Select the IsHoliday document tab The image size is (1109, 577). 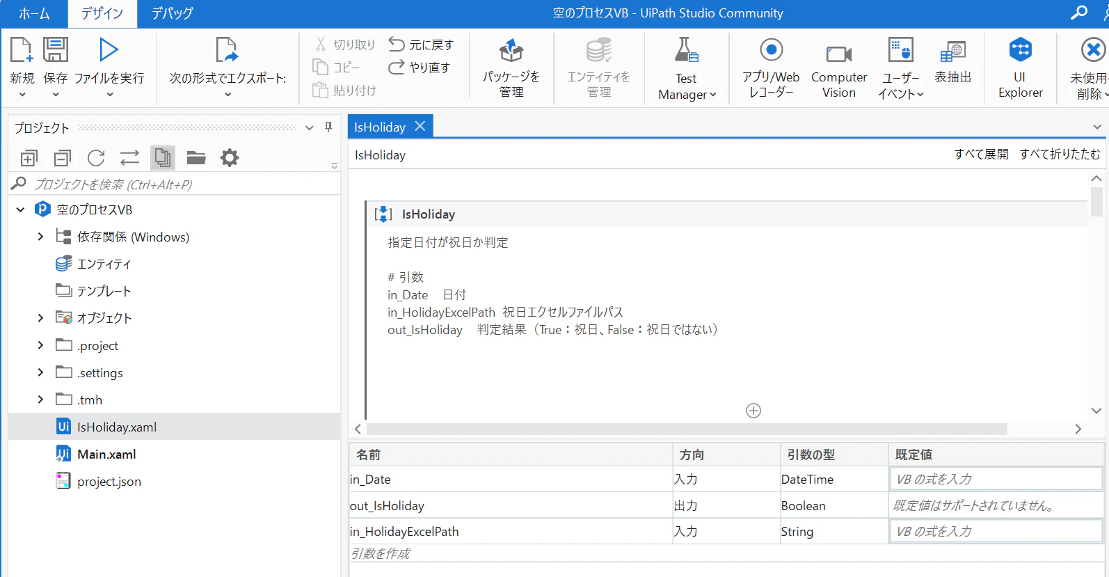(380, 127)
